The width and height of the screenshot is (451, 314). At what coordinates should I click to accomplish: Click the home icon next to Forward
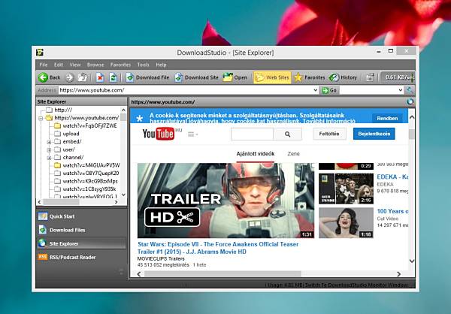click(x=83, y=77)
